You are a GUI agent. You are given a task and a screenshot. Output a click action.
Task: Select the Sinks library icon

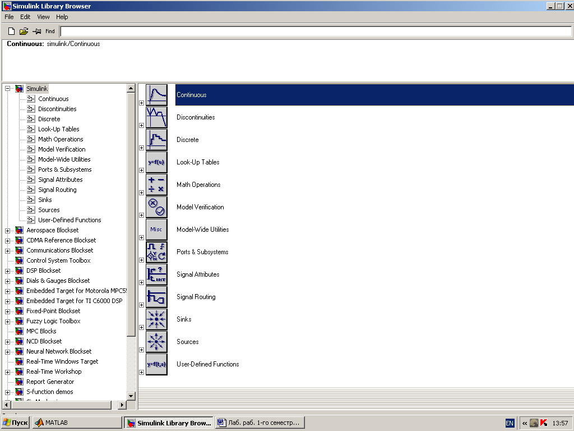pyautogui.click(x=157, y=319)
